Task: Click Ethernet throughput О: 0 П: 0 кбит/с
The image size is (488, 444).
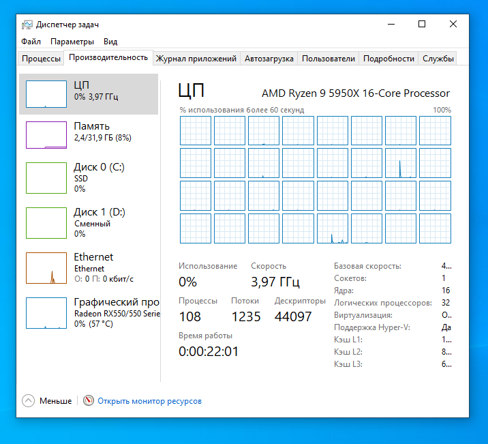Action: (104, 279)
